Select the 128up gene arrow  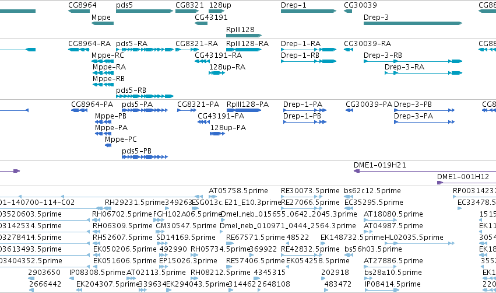tap(217, 11)
